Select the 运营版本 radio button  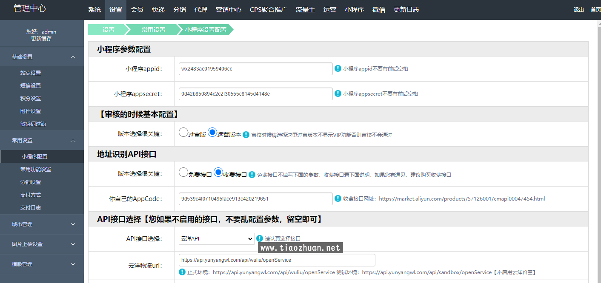(212, 133)
